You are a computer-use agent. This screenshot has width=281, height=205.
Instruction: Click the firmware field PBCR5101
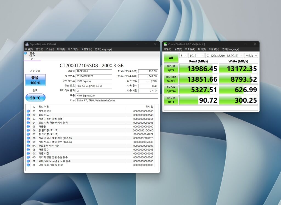pyautogui.click(x=94, y=71)
